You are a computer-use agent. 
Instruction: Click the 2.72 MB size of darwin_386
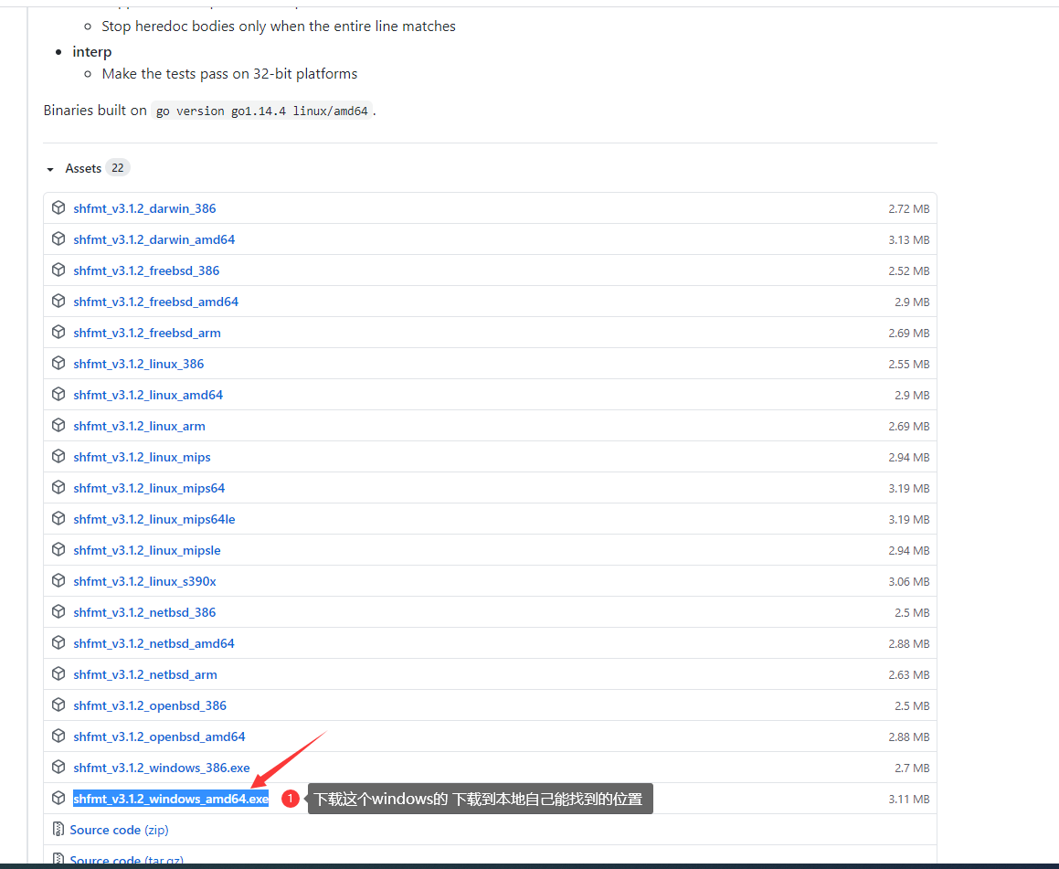pos(909,209)
